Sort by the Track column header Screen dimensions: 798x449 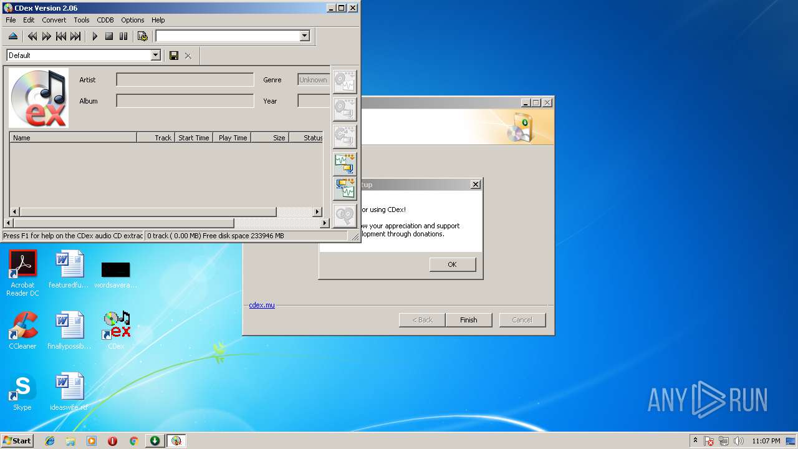point(155,138)
